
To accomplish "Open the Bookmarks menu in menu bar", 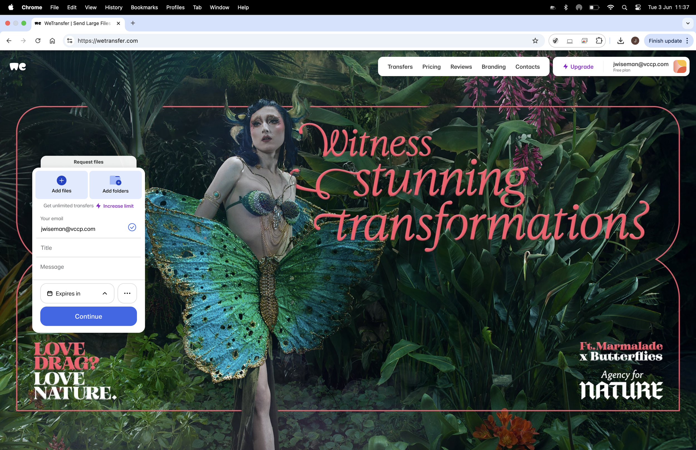I will [144, 7].
